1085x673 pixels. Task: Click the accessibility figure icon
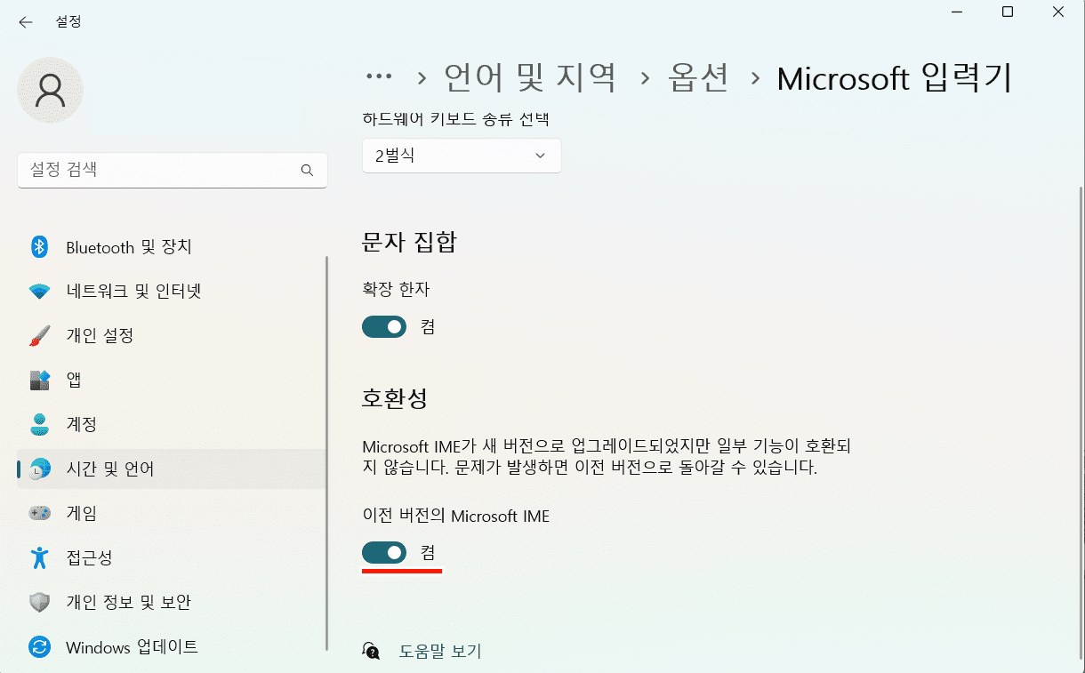[39, 558]
